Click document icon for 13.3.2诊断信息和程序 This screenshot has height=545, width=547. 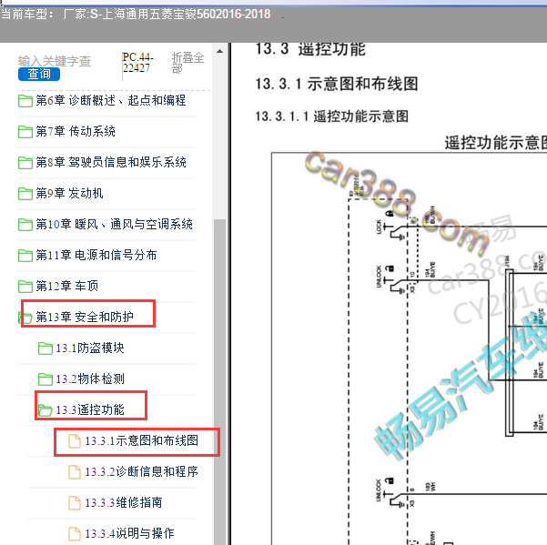[x=75, y=472]
